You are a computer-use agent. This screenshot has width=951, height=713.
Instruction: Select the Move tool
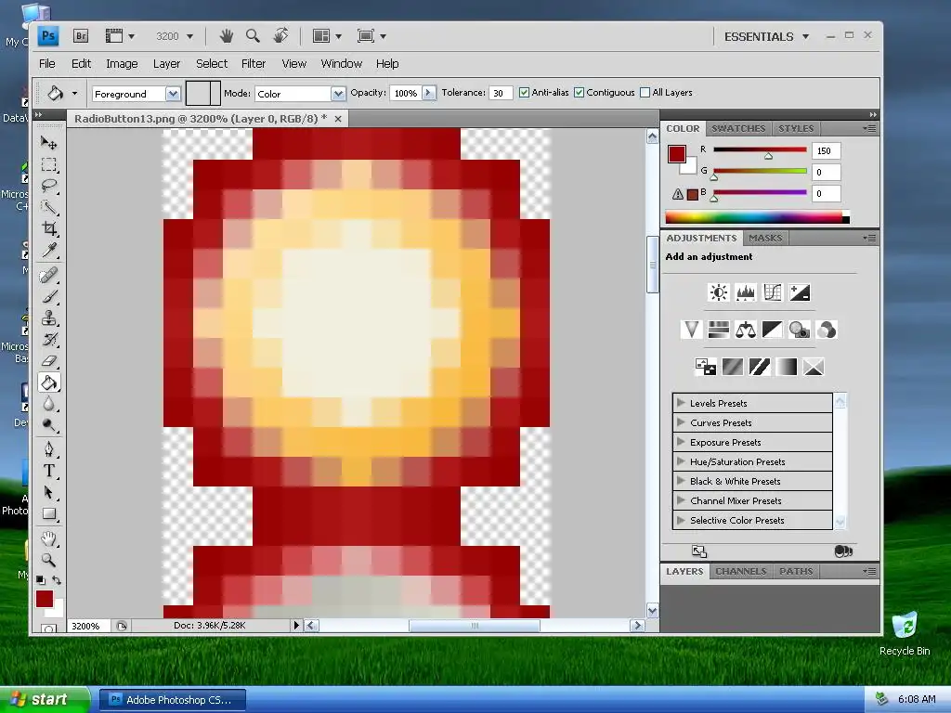coord(48,143)
